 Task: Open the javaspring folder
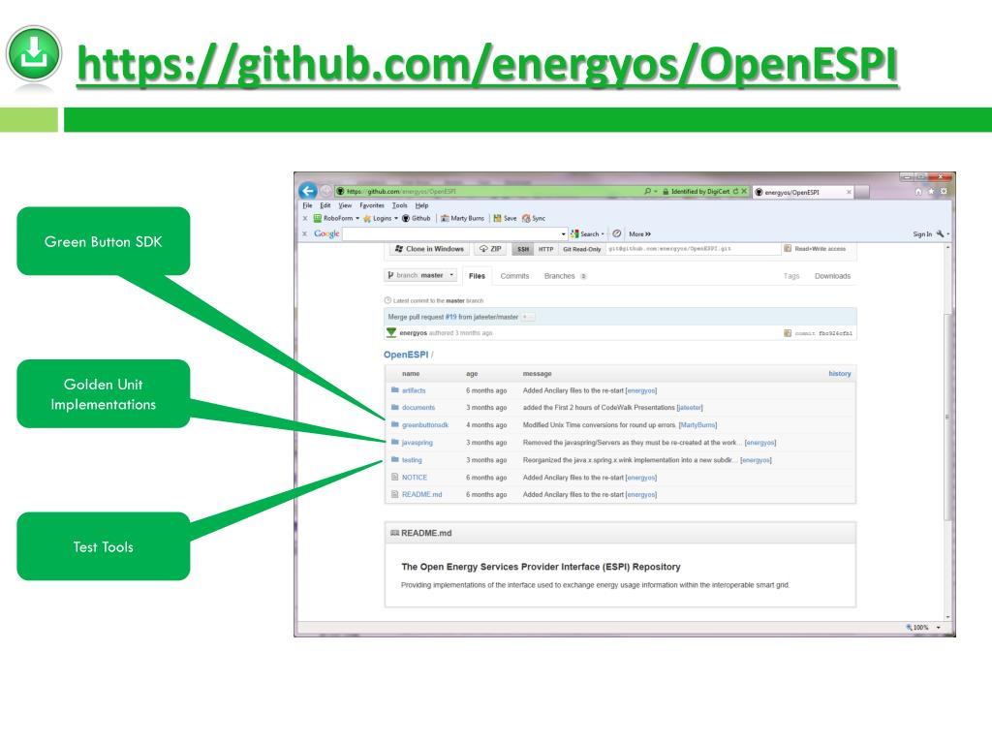click(x=417, y=443)
